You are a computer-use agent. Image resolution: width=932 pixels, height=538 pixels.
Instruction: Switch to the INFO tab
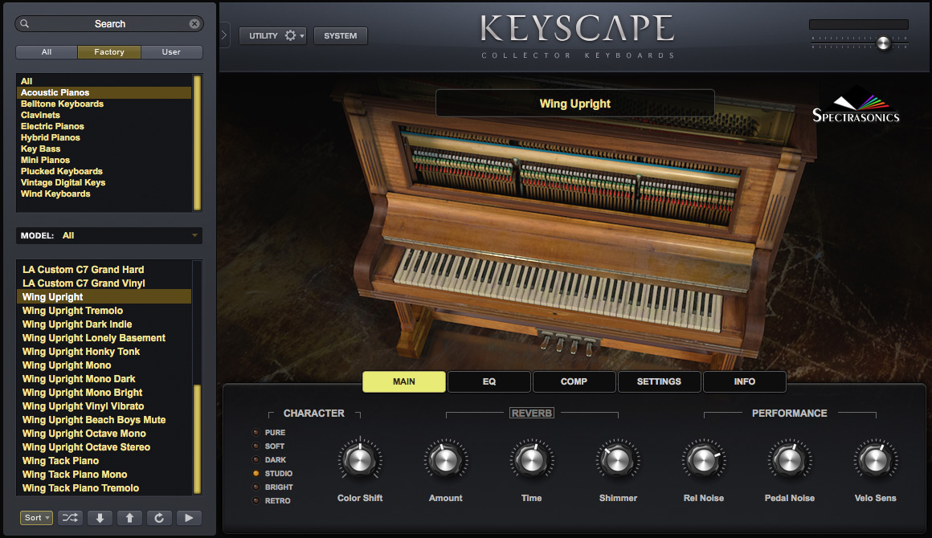tap(744, 382)
